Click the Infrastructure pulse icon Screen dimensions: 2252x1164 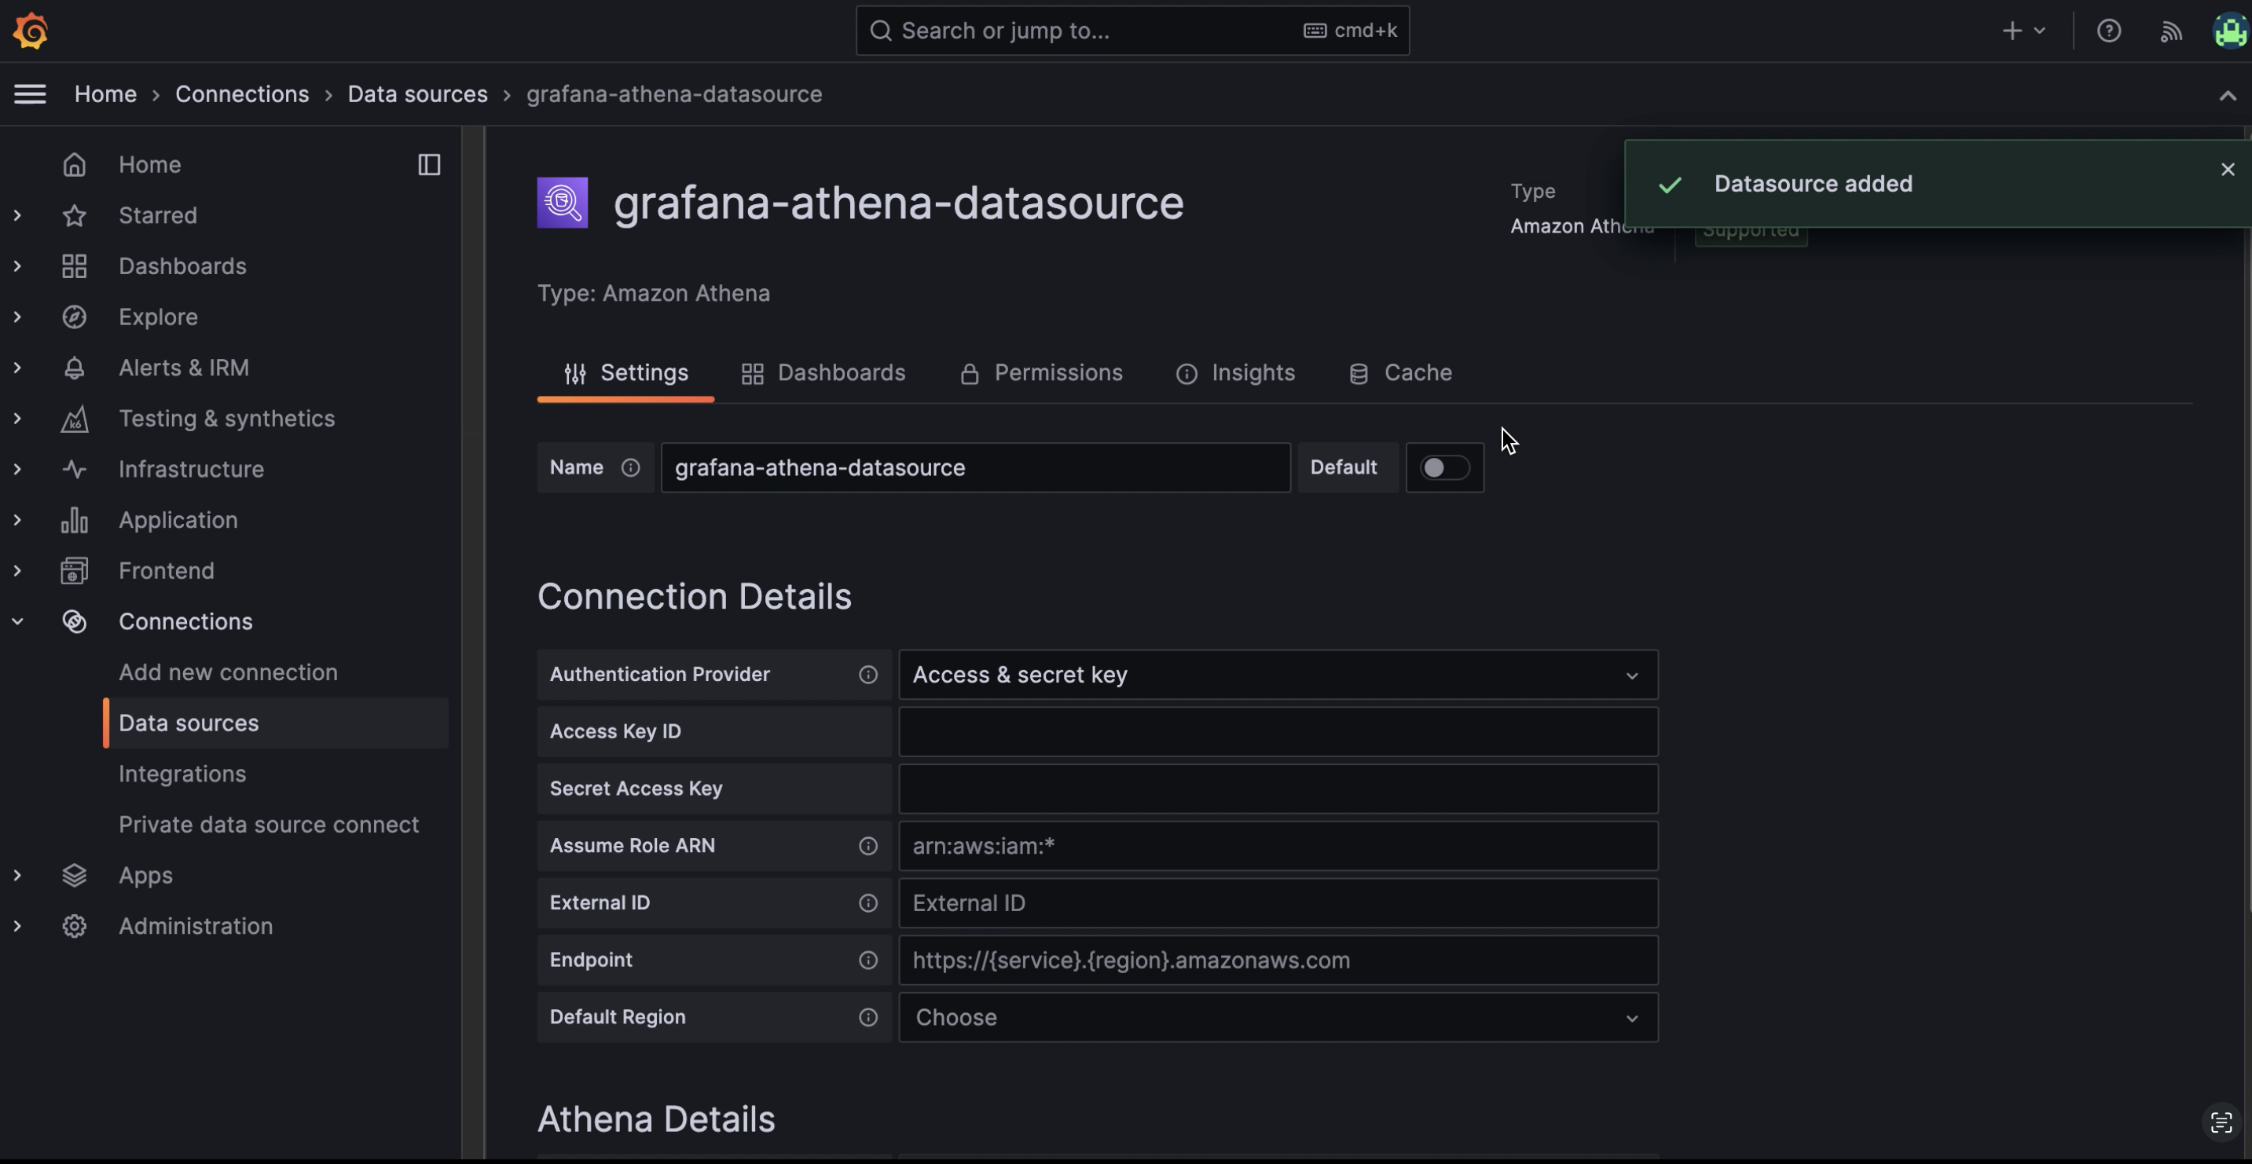coord(75,468)
